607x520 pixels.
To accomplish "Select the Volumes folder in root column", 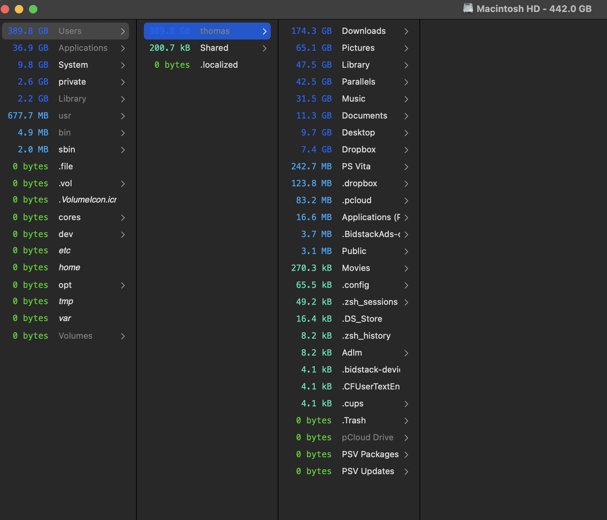I will [75, 336].
